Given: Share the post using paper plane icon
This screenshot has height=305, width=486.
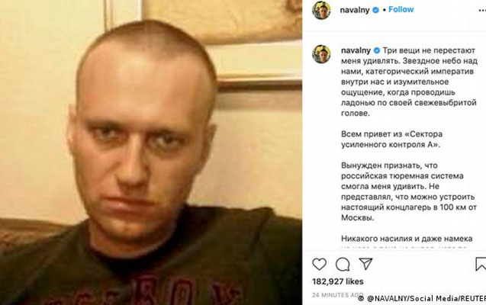Looking at the screenshot, I should click(365, 264).
